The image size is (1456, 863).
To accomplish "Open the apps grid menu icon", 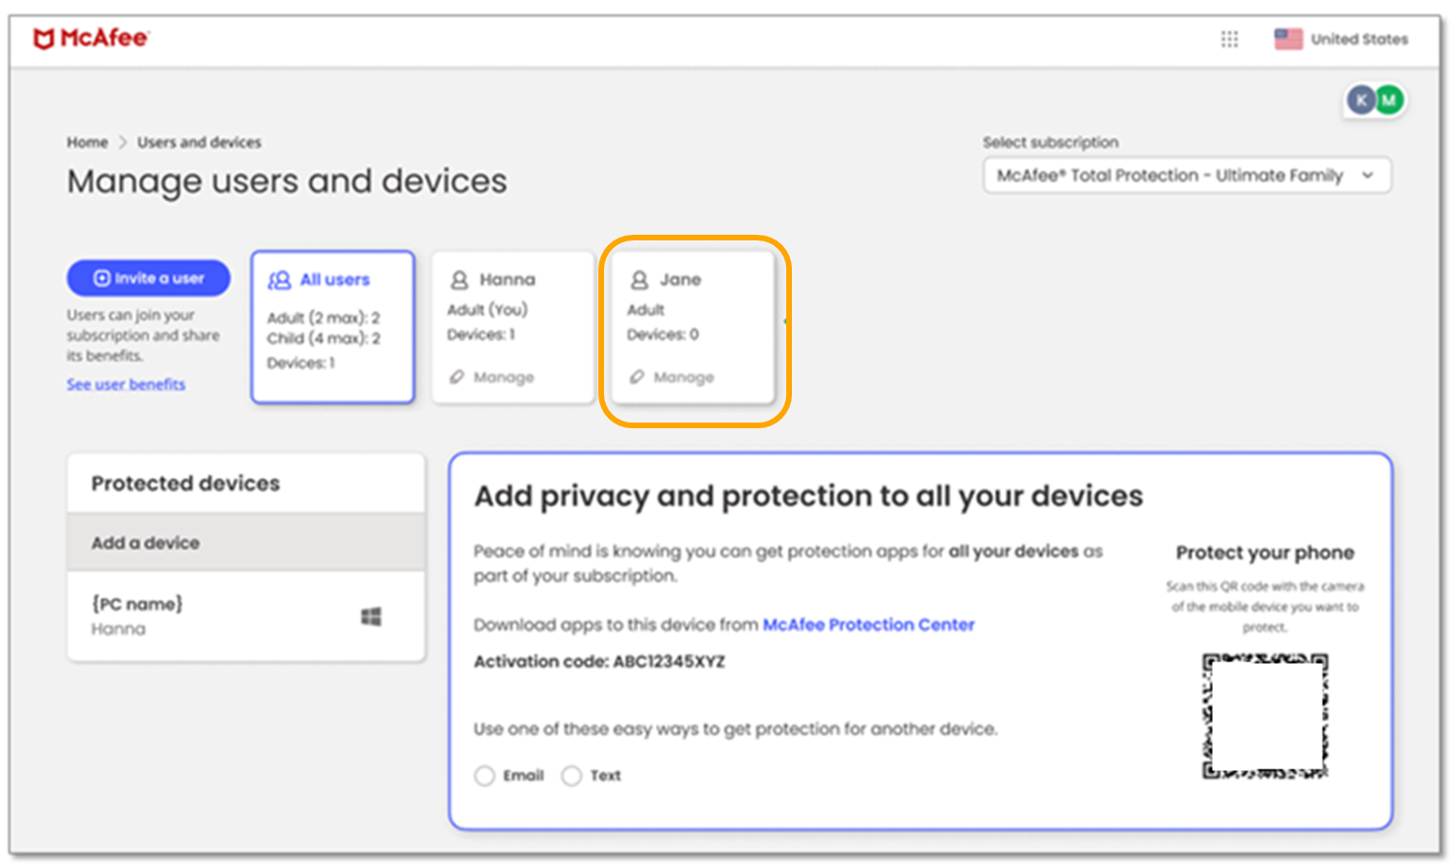I will [x=1229, y=39].
